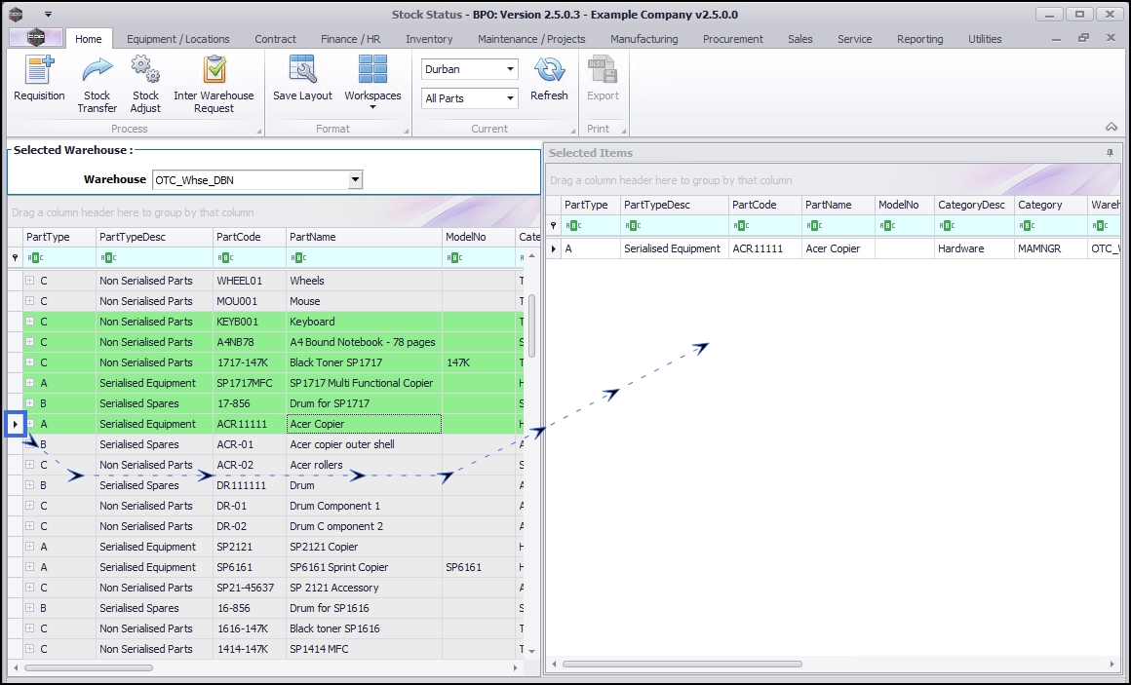
Task: Start an Inter Warehouse Request
Action: click(x=214, y=85)
